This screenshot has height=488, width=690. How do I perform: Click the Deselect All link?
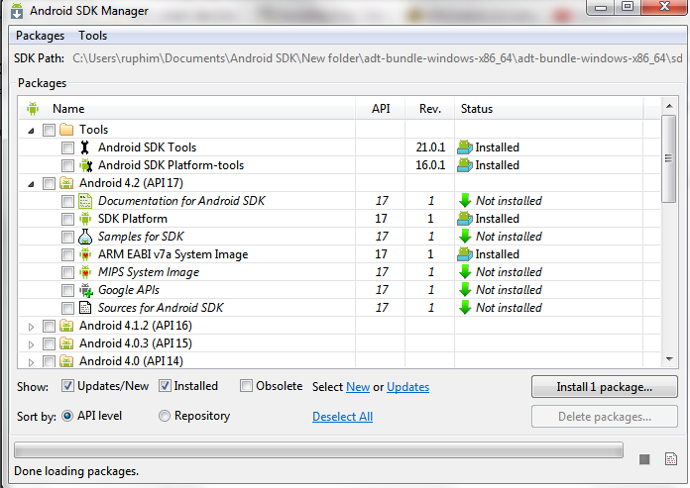pyautogui.click(x=342, y=417)
